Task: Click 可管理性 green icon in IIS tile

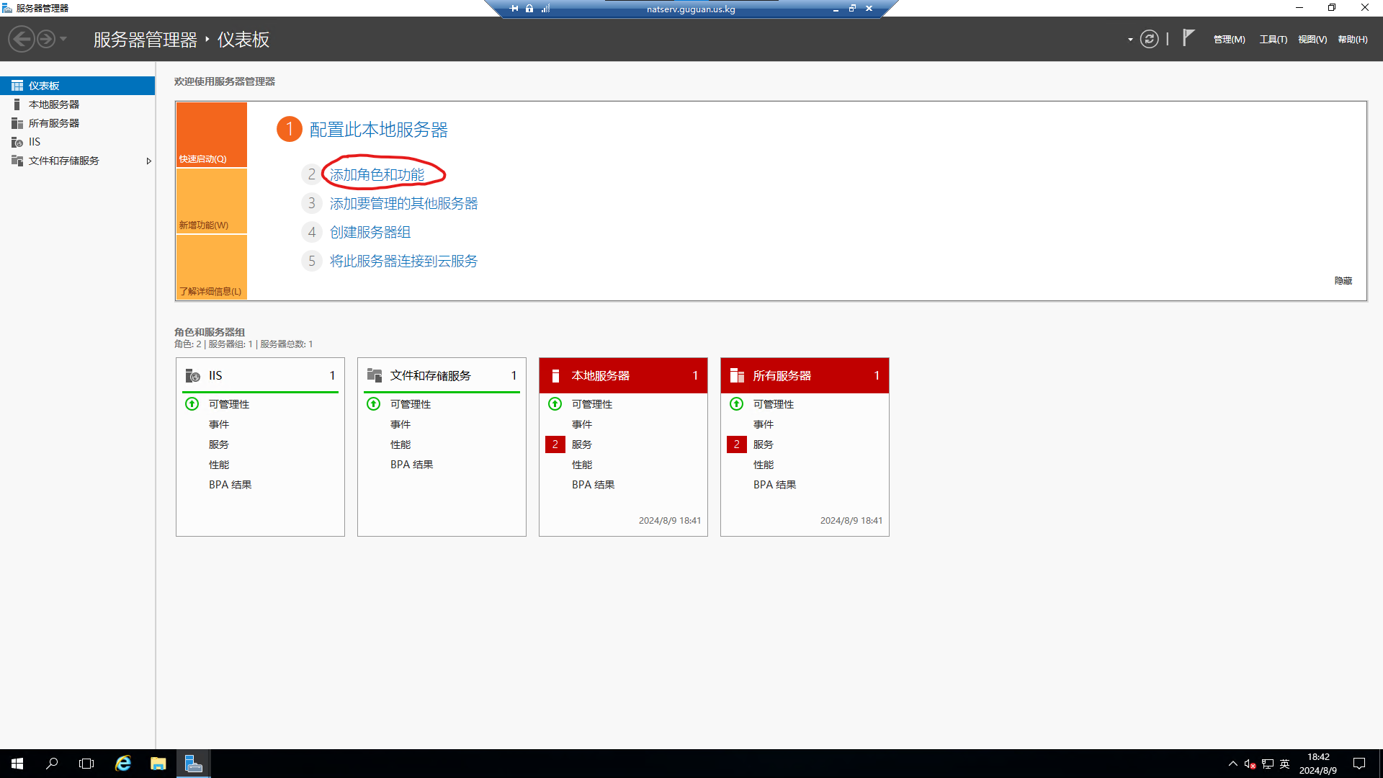Action: pos(192,404)
